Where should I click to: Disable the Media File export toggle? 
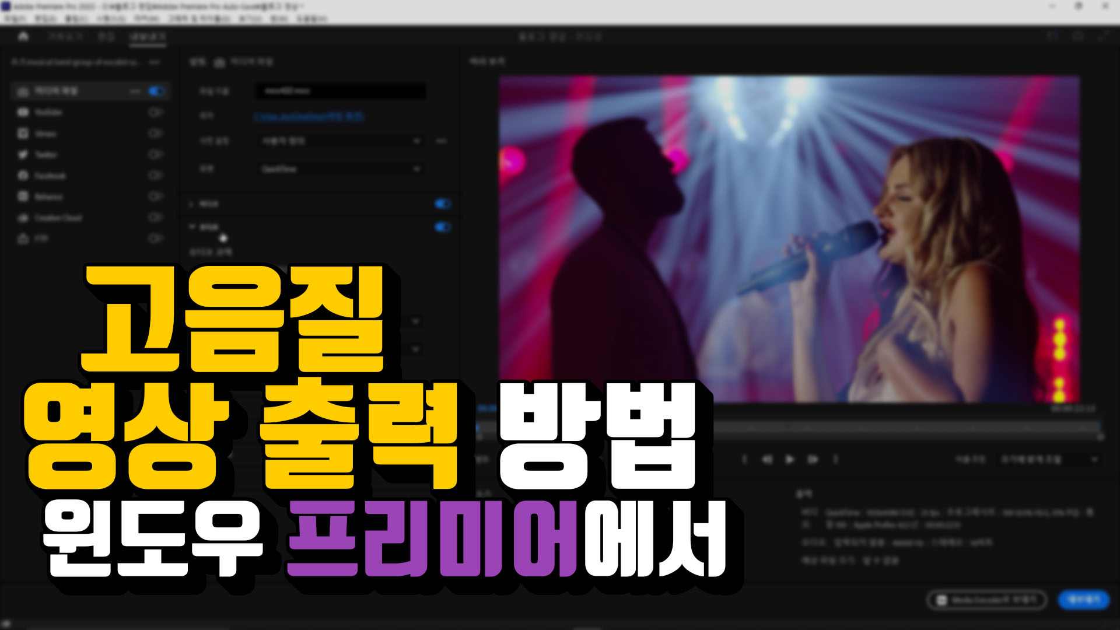pyautogui.click(x=156, y=91)
